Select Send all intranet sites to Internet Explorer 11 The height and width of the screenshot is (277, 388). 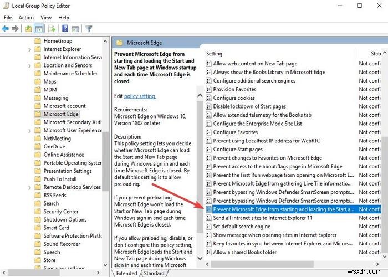coord(263,218)
